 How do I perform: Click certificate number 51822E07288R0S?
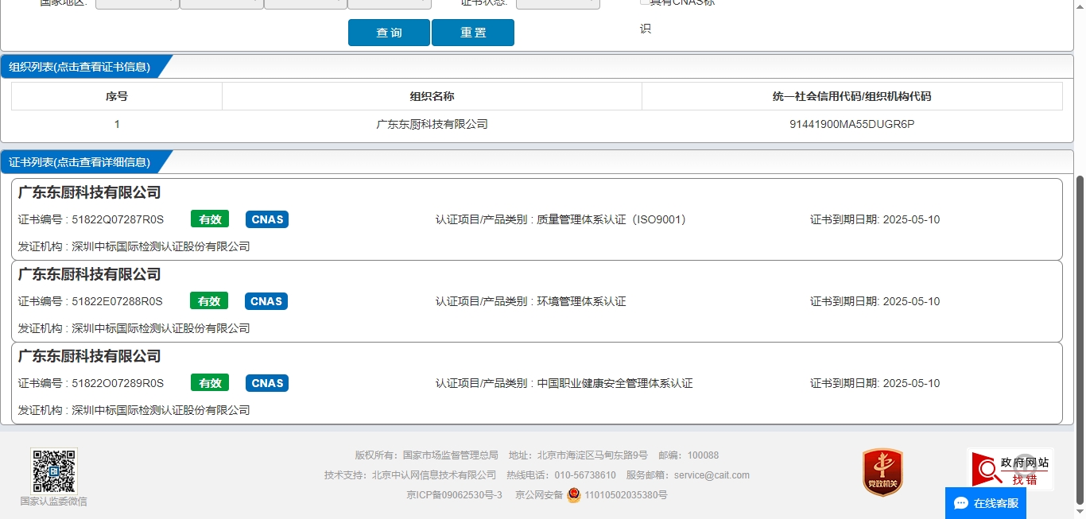click(x=117, y=301)
